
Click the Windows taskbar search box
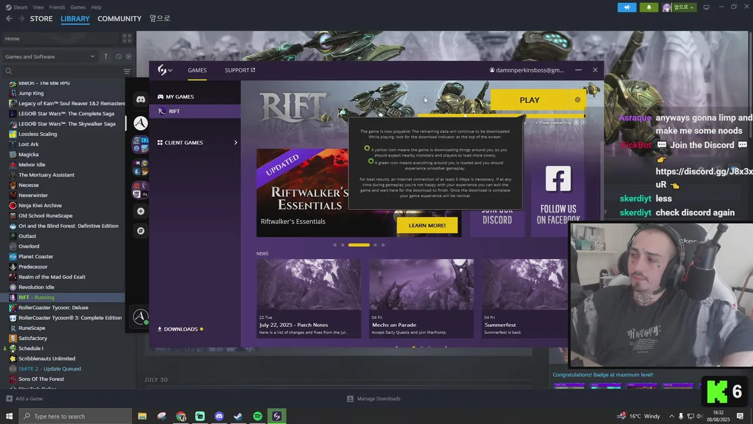75,416
